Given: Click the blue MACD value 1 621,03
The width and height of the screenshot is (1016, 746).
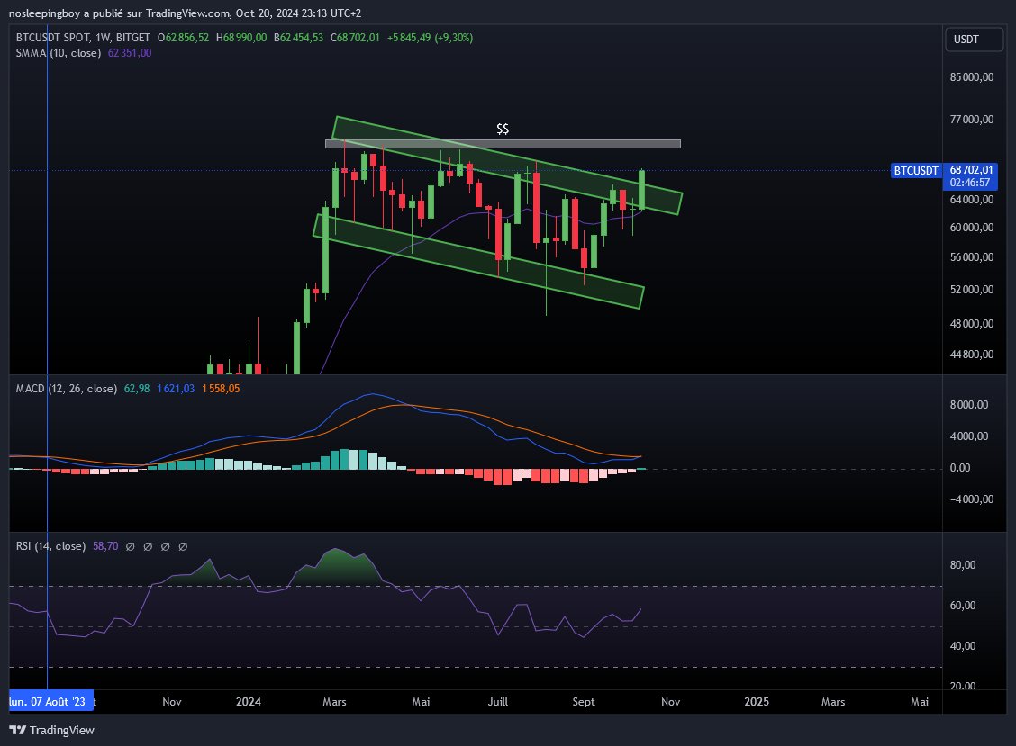Looking at the screenshot, I should click(176, 389).
